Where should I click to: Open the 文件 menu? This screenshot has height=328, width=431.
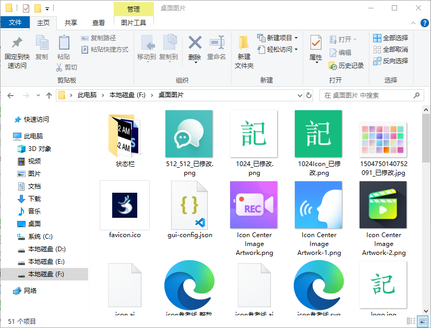(x=16, y=23)
